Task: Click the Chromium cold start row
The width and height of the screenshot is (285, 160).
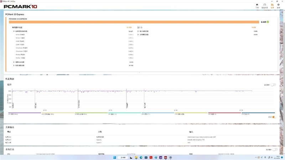Action: 74,51
